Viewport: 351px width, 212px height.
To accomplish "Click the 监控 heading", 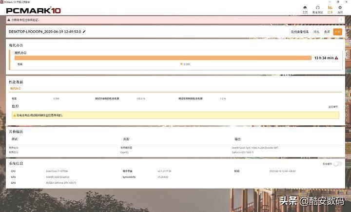I will tap(15, 106).
